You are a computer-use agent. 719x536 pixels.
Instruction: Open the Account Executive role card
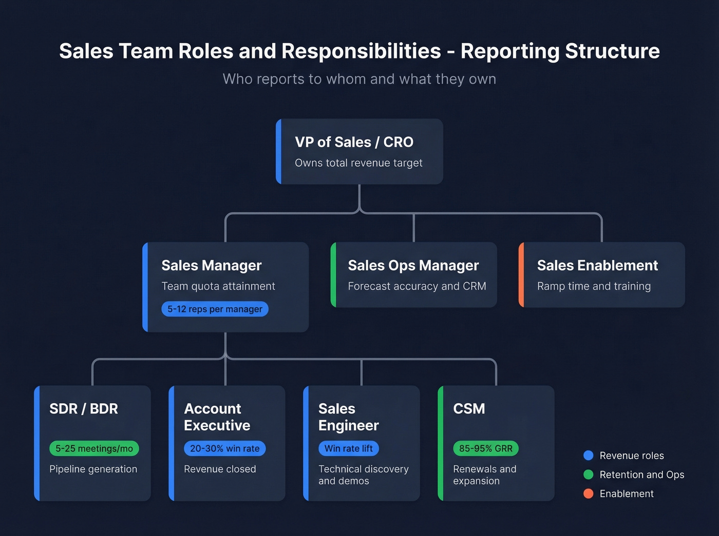[227, 443]
